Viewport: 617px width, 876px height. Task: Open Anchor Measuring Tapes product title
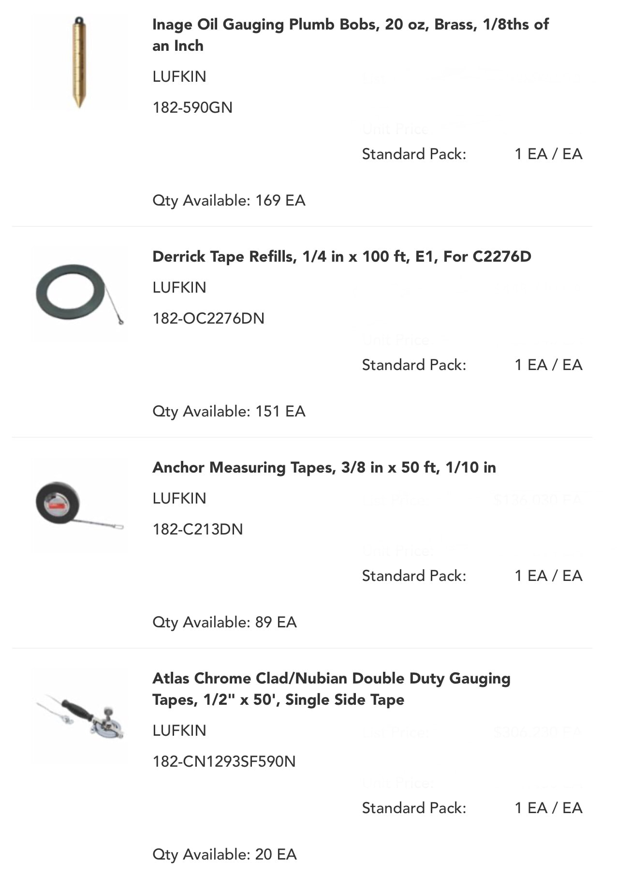(x=324, y=467)
